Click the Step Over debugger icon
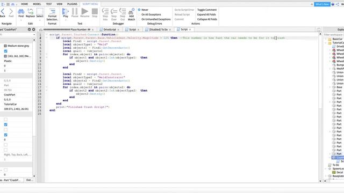Image resolution: width=344 pixels, height=193 pixels. coord(114,11)
